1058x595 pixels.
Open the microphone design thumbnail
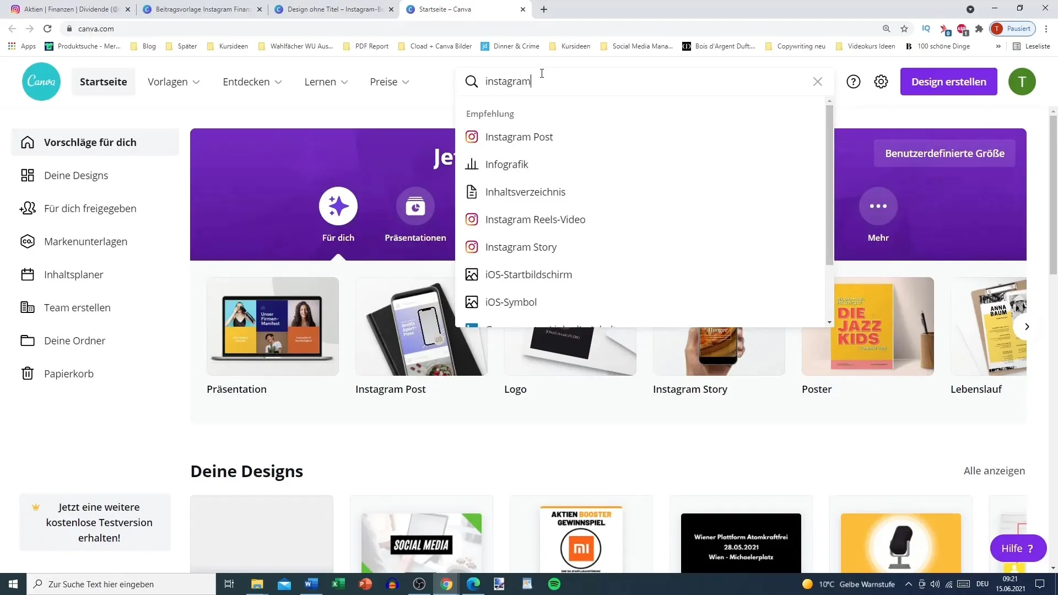tap(901, 534)
